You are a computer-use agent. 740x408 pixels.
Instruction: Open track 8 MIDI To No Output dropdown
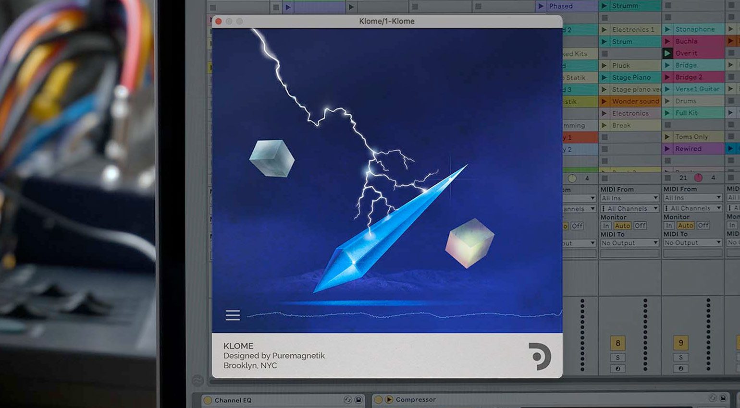pyautogui.click(x=629, y=243)
